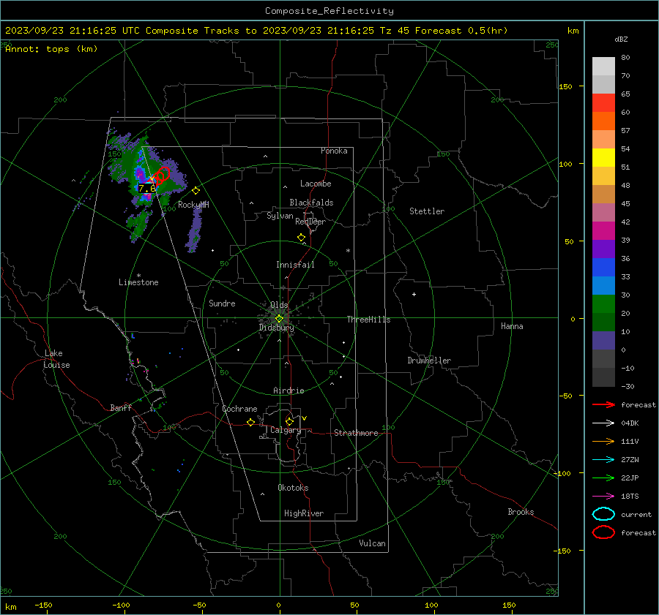Click the white plus marker west of Hanna
Image resolution: width=659 pixels, height=615 pixels.
click(x=414, y=294)
